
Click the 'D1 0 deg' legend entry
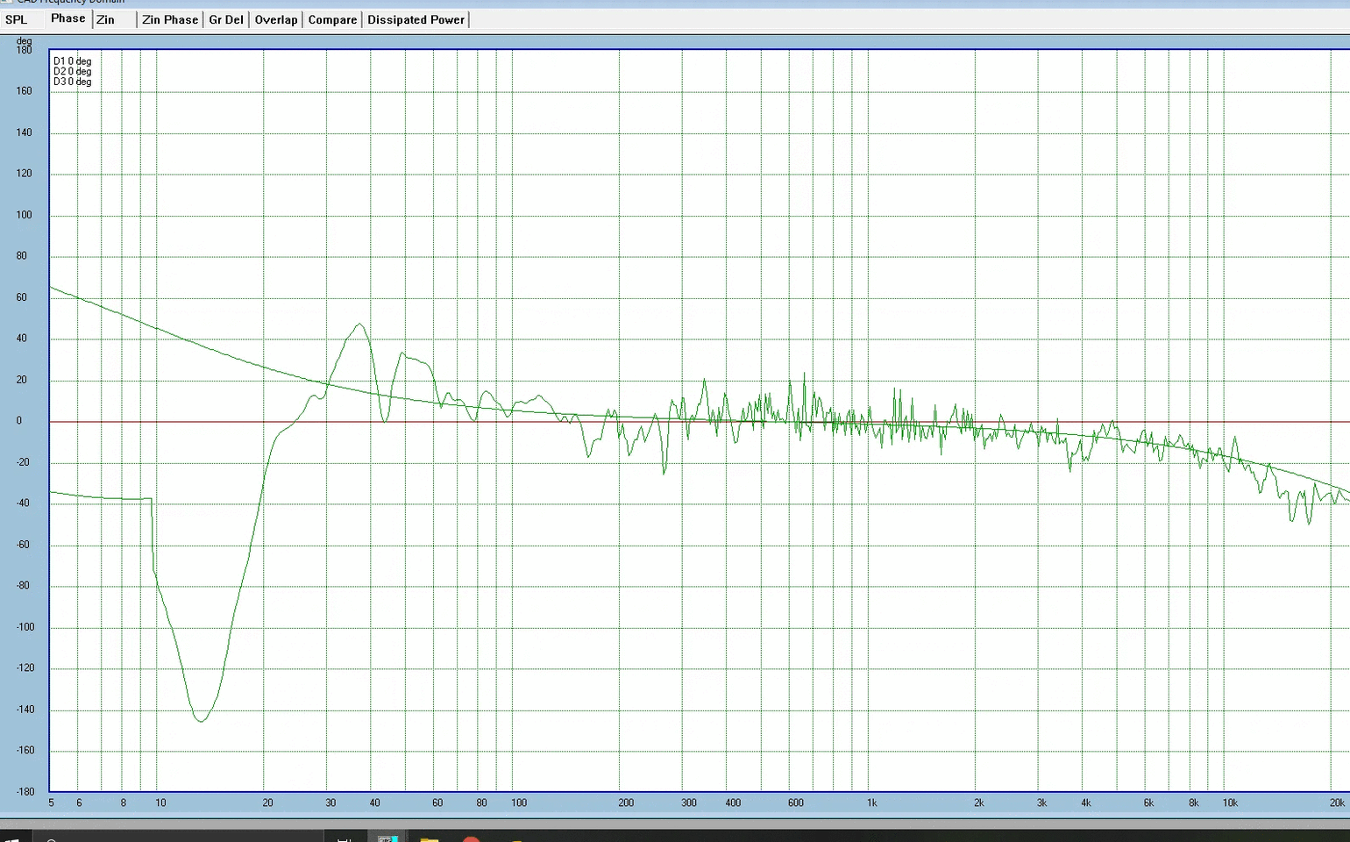[x=72, y=61]
